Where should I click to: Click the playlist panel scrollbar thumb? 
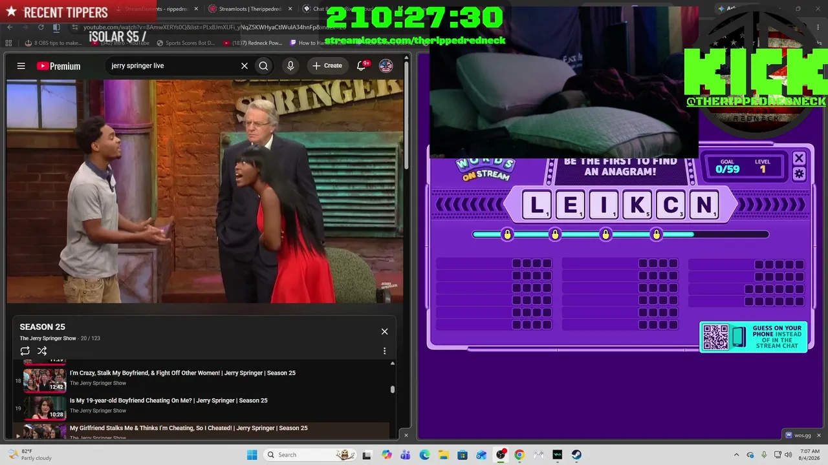pos(392,389)
